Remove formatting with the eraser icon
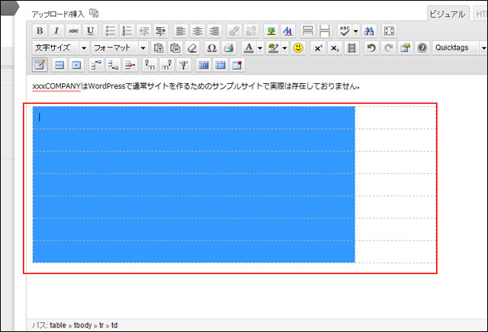 tap(192, 48)
